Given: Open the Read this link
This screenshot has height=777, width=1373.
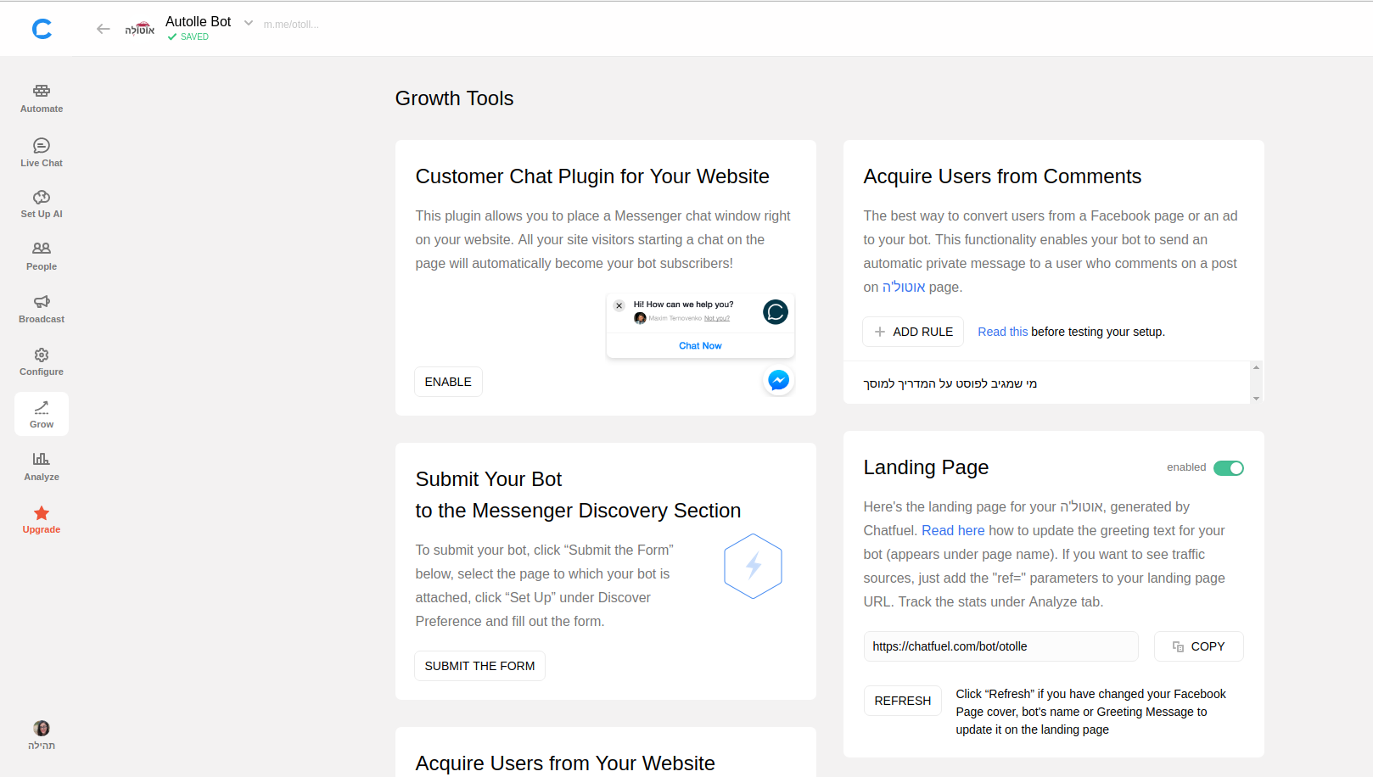Looking at the screenshot, I should (x=1002, y=332).
